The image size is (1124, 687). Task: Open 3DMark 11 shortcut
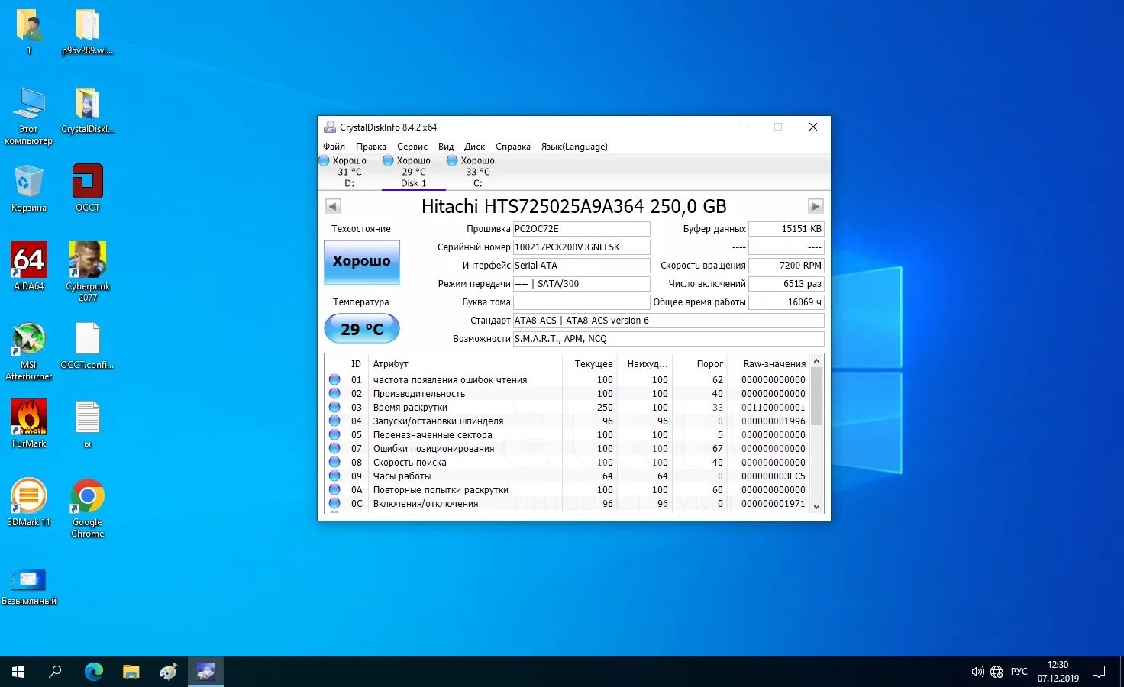(29, 502)
